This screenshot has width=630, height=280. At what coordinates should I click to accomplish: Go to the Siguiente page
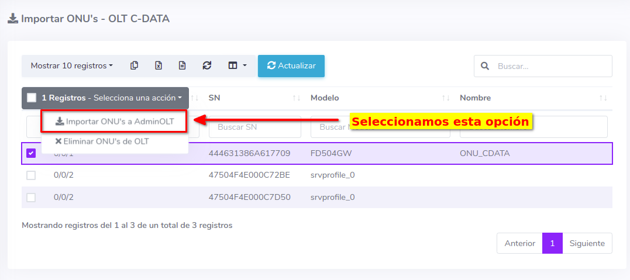[x=587, y=243]
